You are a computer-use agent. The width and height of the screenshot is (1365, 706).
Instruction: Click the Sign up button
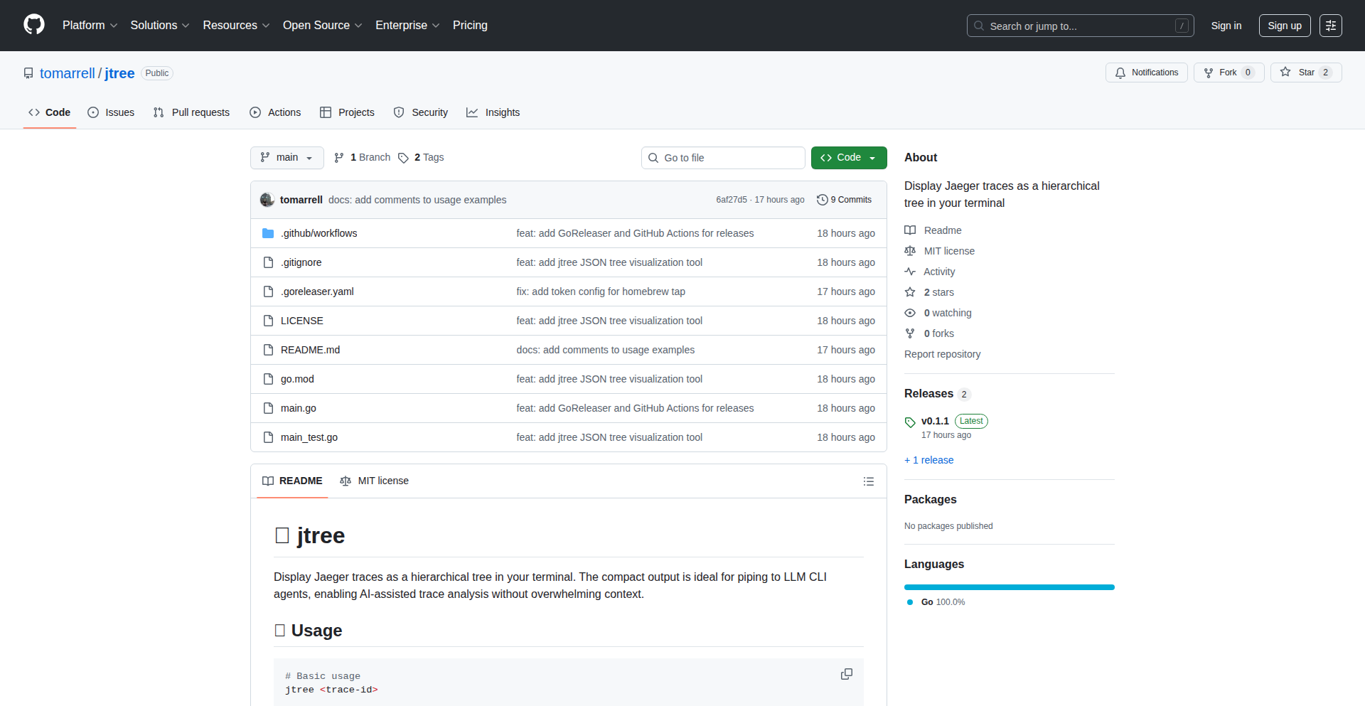1284,26
